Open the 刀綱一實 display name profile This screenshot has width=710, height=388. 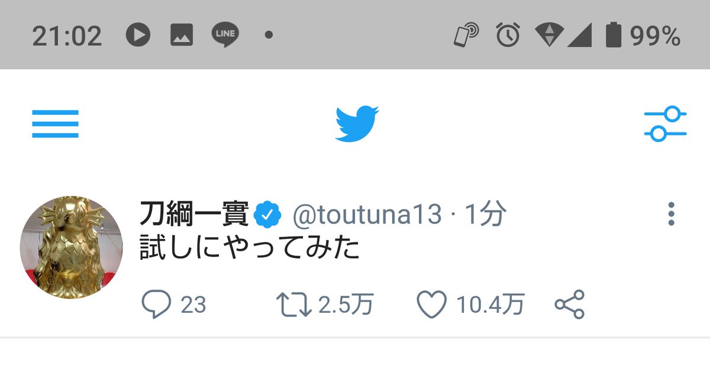(193, 214)
